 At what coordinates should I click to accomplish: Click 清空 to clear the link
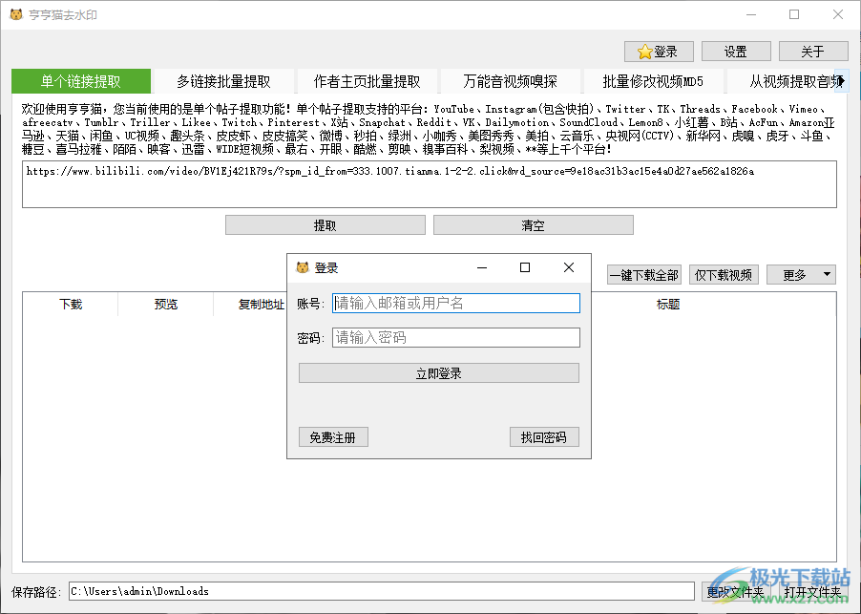tap(533, 225)
